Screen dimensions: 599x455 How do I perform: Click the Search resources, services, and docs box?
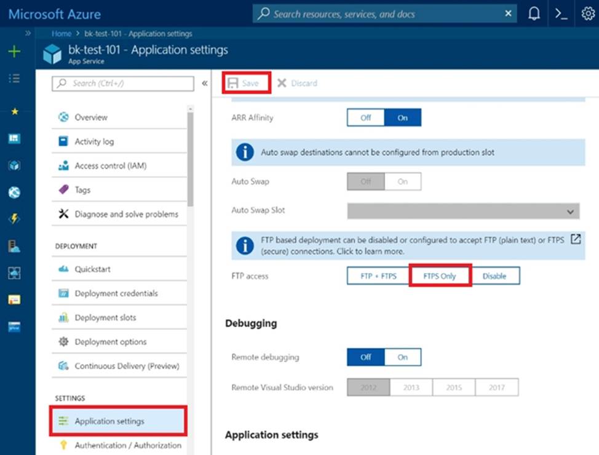click(x=384, y=14)
